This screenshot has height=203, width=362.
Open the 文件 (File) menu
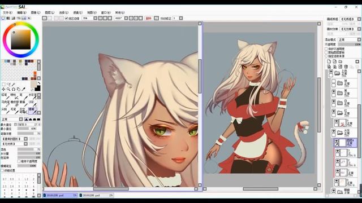point(7,12)
